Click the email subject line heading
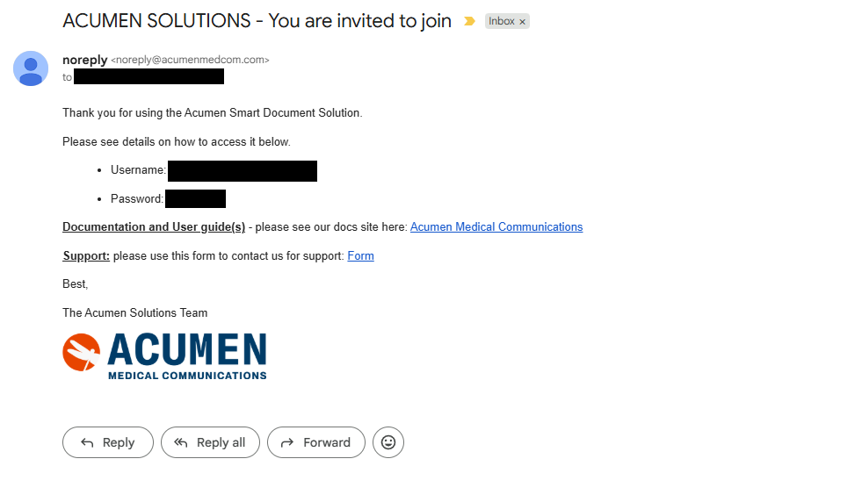 point(257,21)
